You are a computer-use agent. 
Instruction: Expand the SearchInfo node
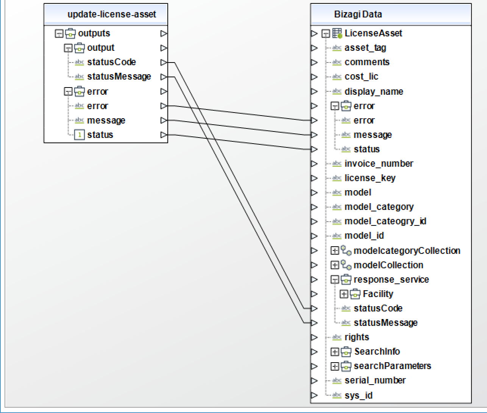click(335, 352)
